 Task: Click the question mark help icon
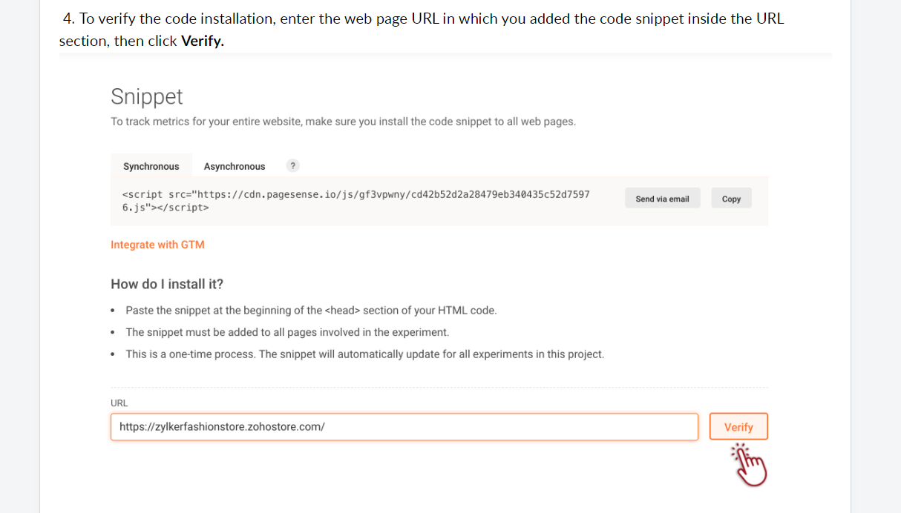click(293, 165)
